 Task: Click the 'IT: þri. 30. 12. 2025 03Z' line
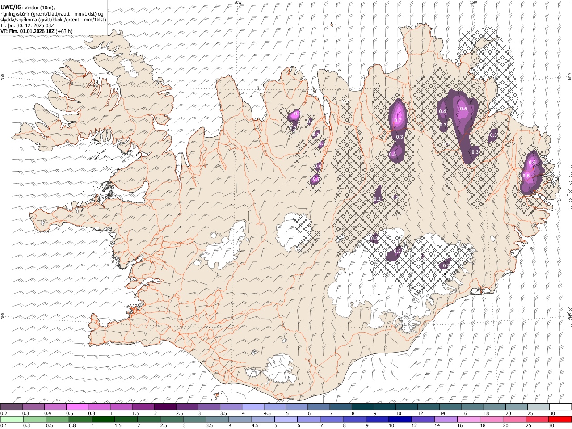click(x=27, y=25)
